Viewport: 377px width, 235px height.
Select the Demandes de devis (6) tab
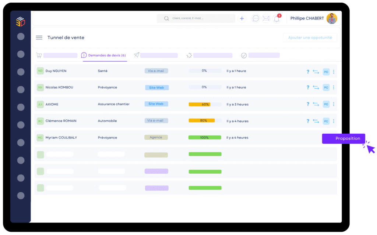[x=104, y=55]
